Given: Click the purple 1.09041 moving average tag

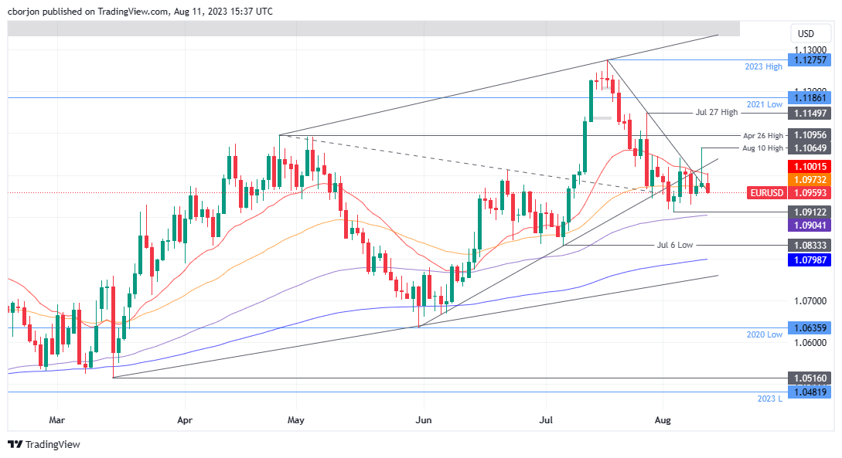Looking at the screenshot, I should coord(809,225).
